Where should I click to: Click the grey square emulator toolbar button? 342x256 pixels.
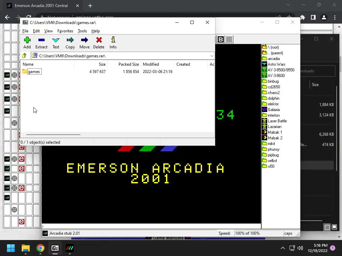[229, 39]
